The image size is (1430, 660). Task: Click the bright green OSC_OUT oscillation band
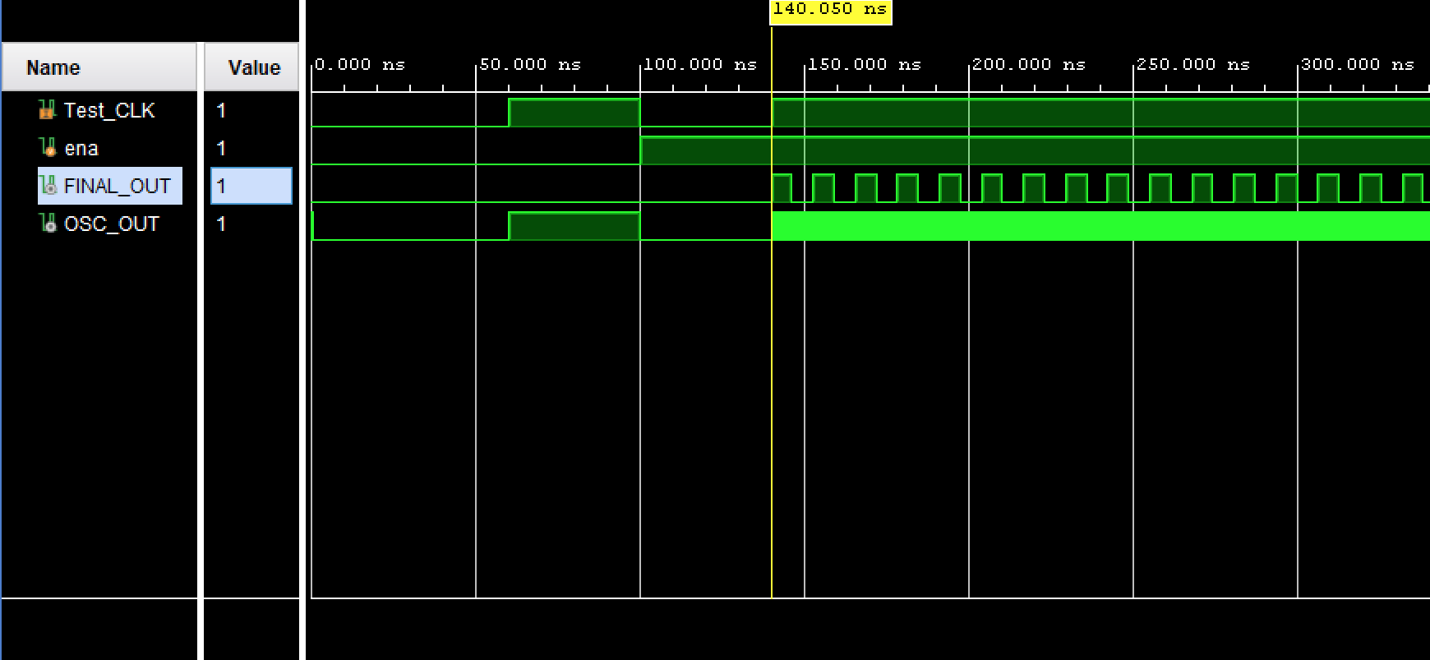coord(1100,226)
